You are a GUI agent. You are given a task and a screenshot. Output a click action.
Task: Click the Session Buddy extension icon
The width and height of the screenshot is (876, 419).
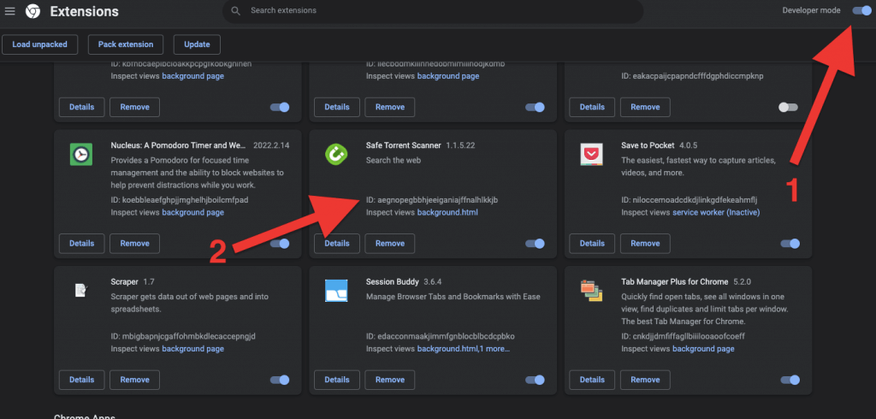336,291
